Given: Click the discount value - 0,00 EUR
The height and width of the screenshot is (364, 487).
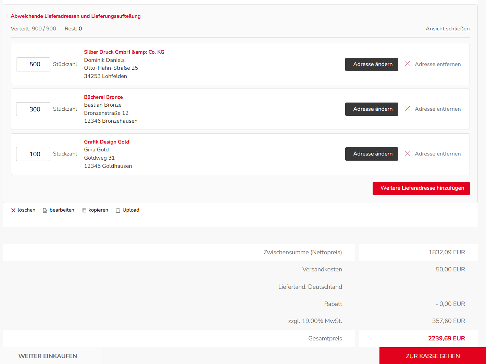Looking at the screenshot, I should (x=450, y=304).
